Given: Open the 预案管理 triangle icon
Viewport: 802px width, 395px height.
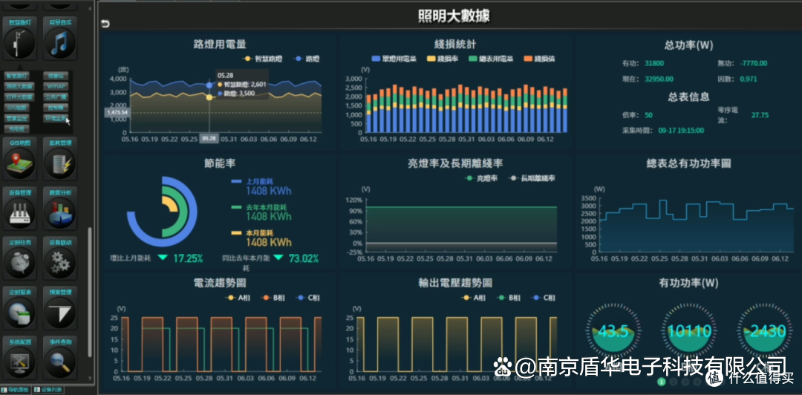Looking at the screenshot, I should tap(60, 313).
